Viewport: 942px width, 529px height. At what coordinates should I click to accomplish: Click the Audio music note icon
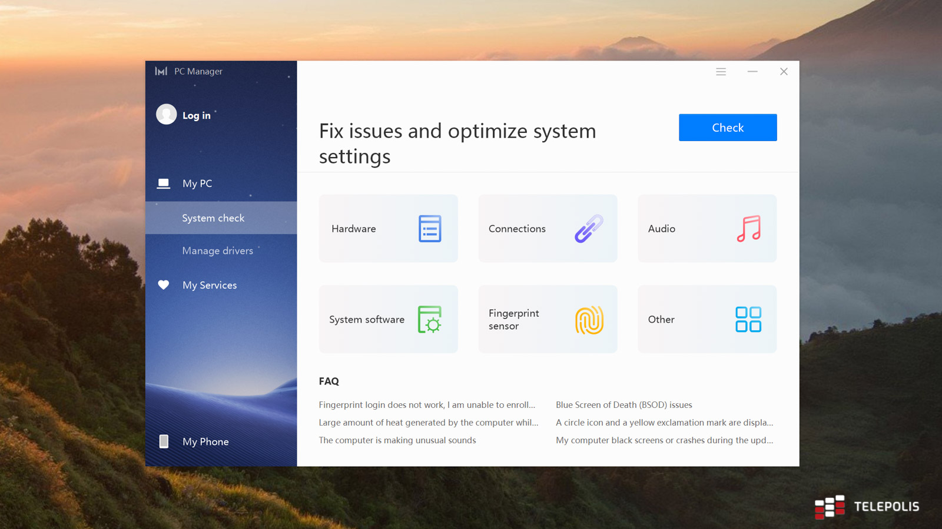pos(748,229)
